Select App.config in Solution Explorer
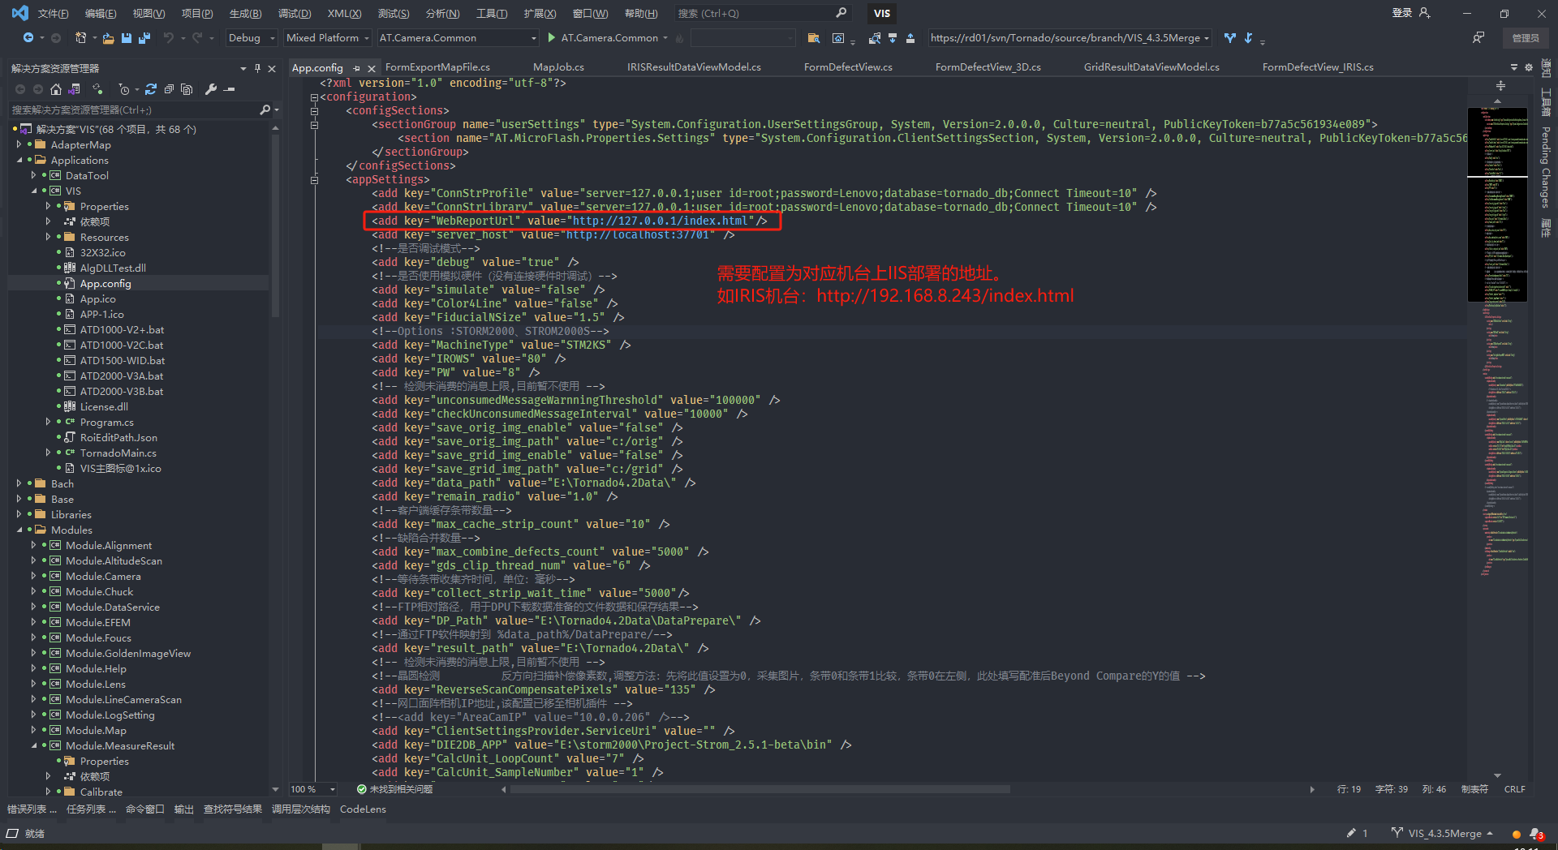The width and height of the screenshot is (1558, 850). click(x=105, y=283)
